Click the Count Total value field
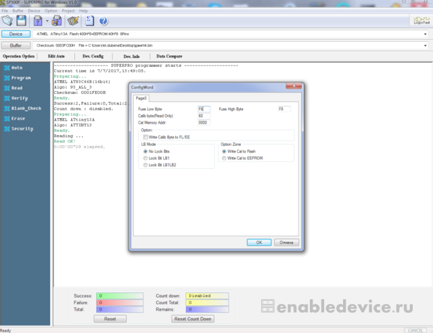This screenshot has height=333, width=433. pos(207,303)
